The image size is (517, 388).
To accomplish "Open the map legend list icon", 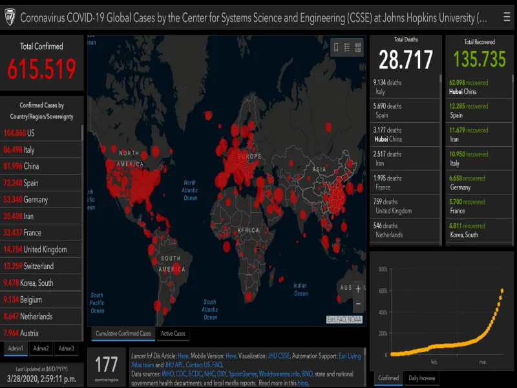I will (347, 47).
